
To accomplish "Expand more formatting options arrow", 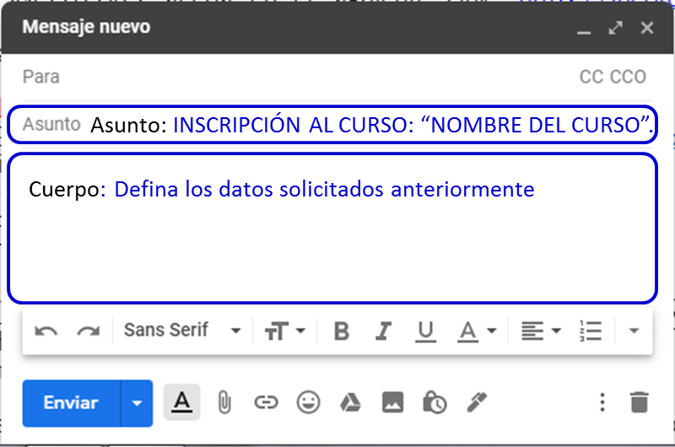I will click(634, 331).
